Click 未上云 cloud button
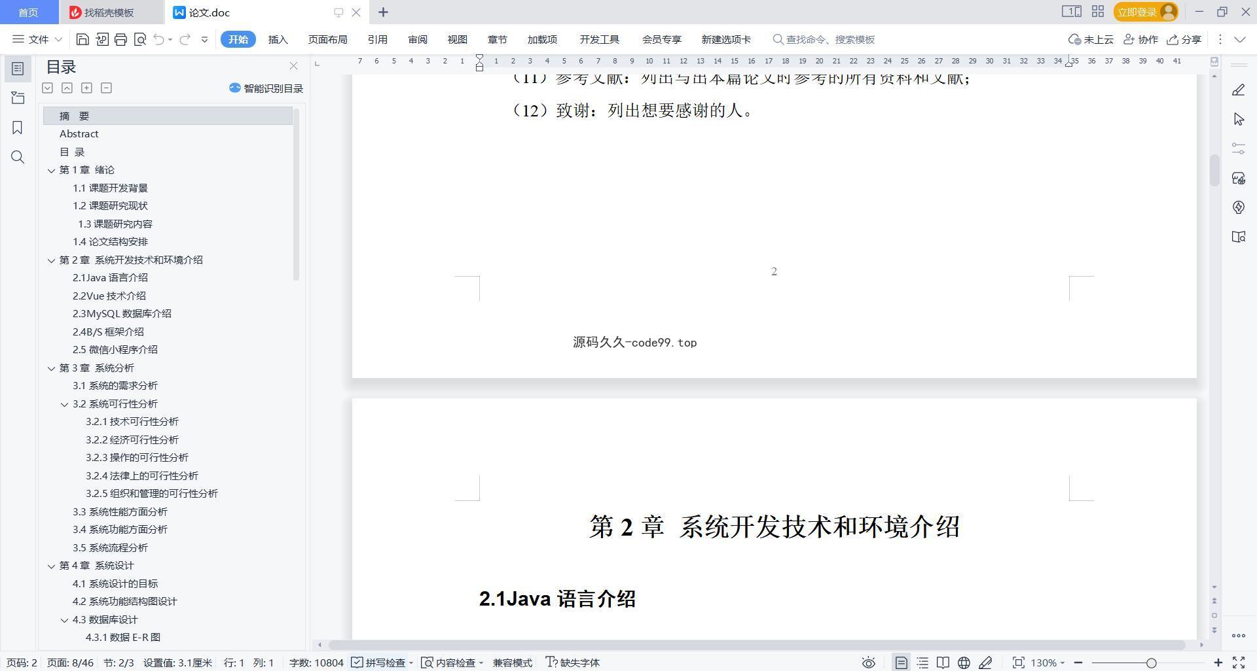This screenshot has height=671, width=1257. pos(1091,39)
